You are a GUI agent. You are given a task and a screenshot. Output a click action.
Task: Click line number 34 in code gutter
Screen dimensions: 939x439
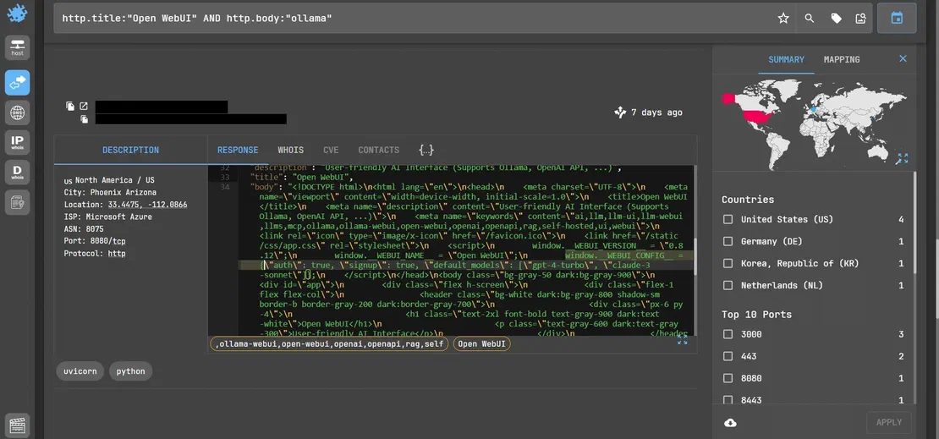click(x=225, y=187)
